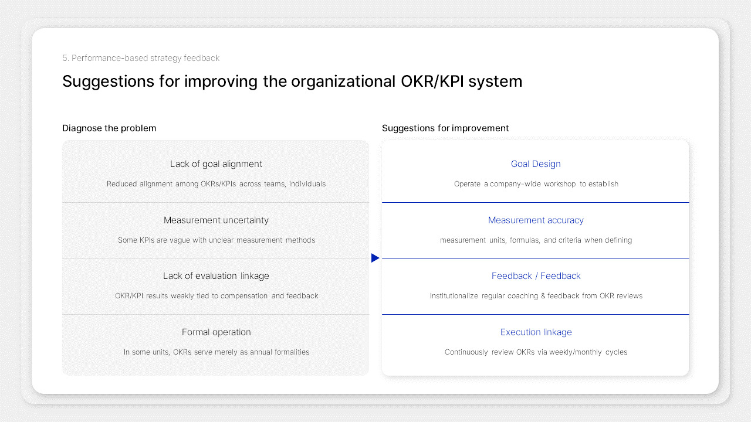Click the Diagnose the problem header

109,128
